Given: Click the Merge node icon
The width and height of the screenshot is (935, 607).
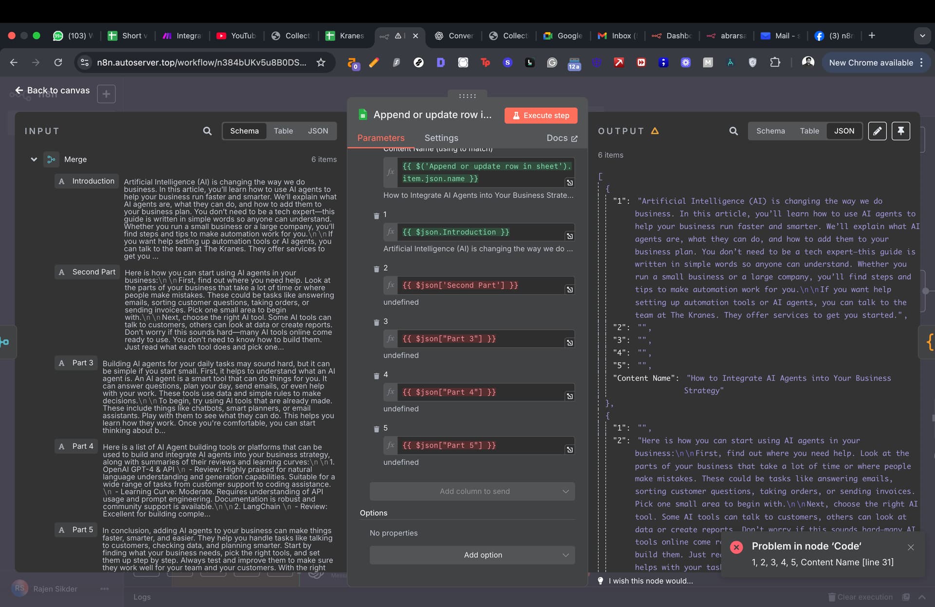Looking at the screenshot, I should (51, 159).
